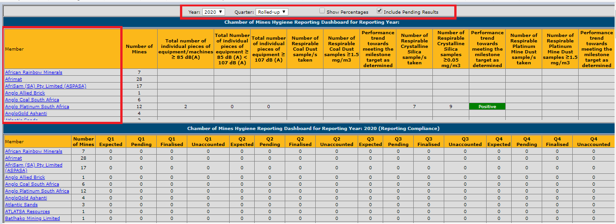Tick the Show Percentages checkbox
Screen dimensions: 616x224
322,11
